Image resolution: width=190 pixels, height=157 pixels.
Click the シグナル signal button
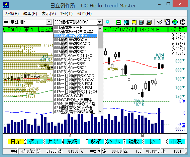[x=115, y=141]
